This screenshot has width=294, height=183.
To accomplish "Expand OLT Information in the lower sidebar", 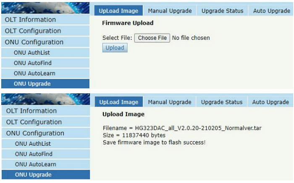I will (31, 111).
